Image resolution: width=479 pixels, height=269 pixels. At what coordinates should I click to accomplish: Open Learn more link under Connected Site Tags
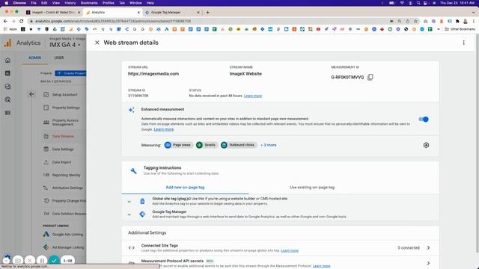(290, 250)
